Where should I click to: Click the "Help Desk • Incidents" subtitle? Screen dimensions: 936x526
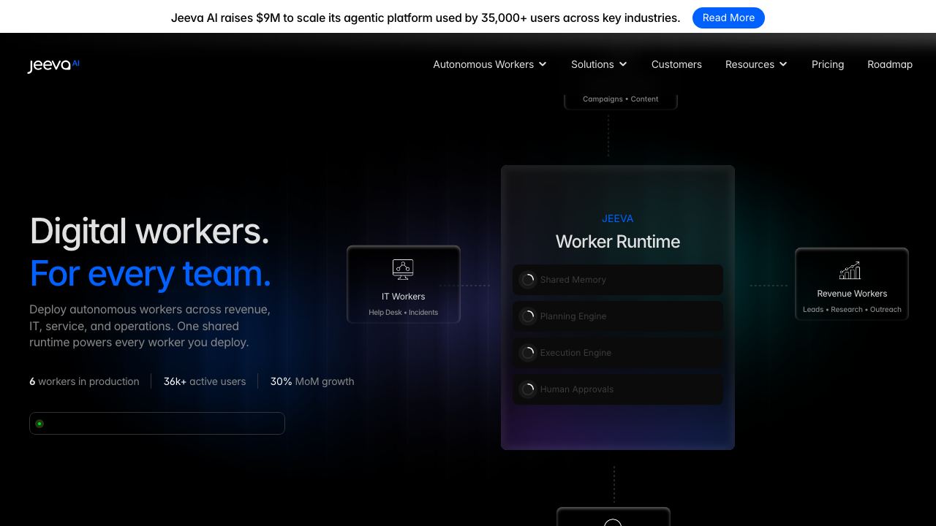click(404, 313)
